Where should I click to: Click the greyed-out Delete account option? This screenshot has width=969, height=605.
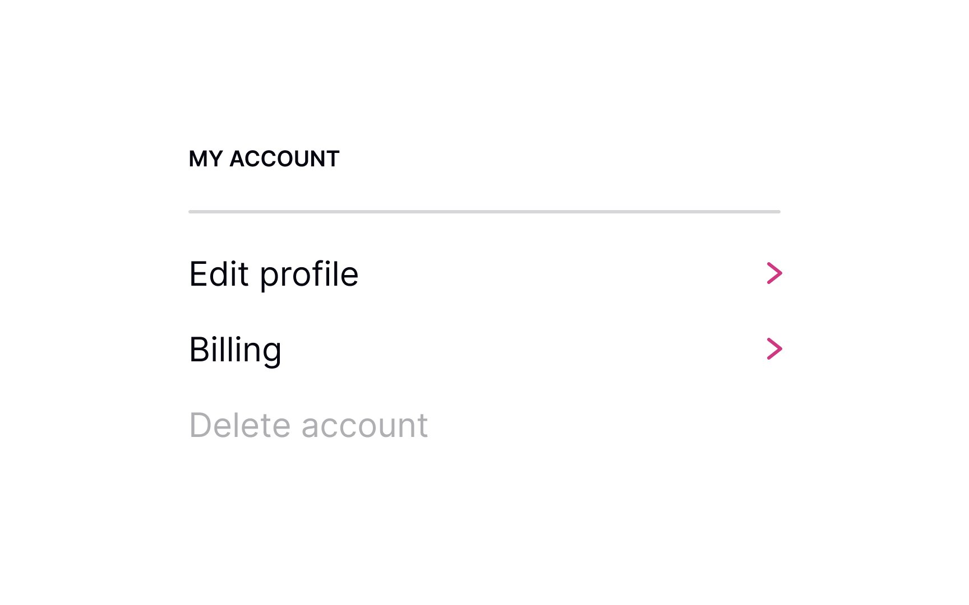click(308, 425)
